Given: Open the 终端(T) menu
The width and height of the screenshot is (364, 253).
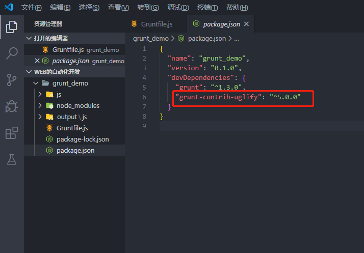Looking at the screenshot, I should pos(207,8).
